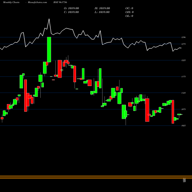Click the 1296 price axis label
This screenshot has width=192, height=192.
(184, 37)
